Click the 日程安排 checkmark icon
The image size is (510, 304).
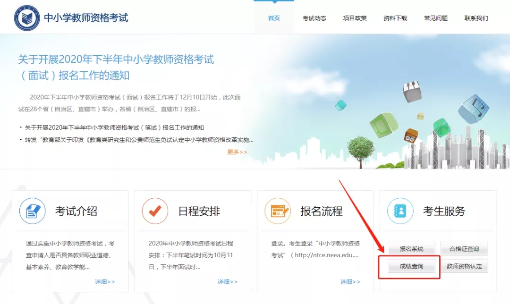click(155, 211)
